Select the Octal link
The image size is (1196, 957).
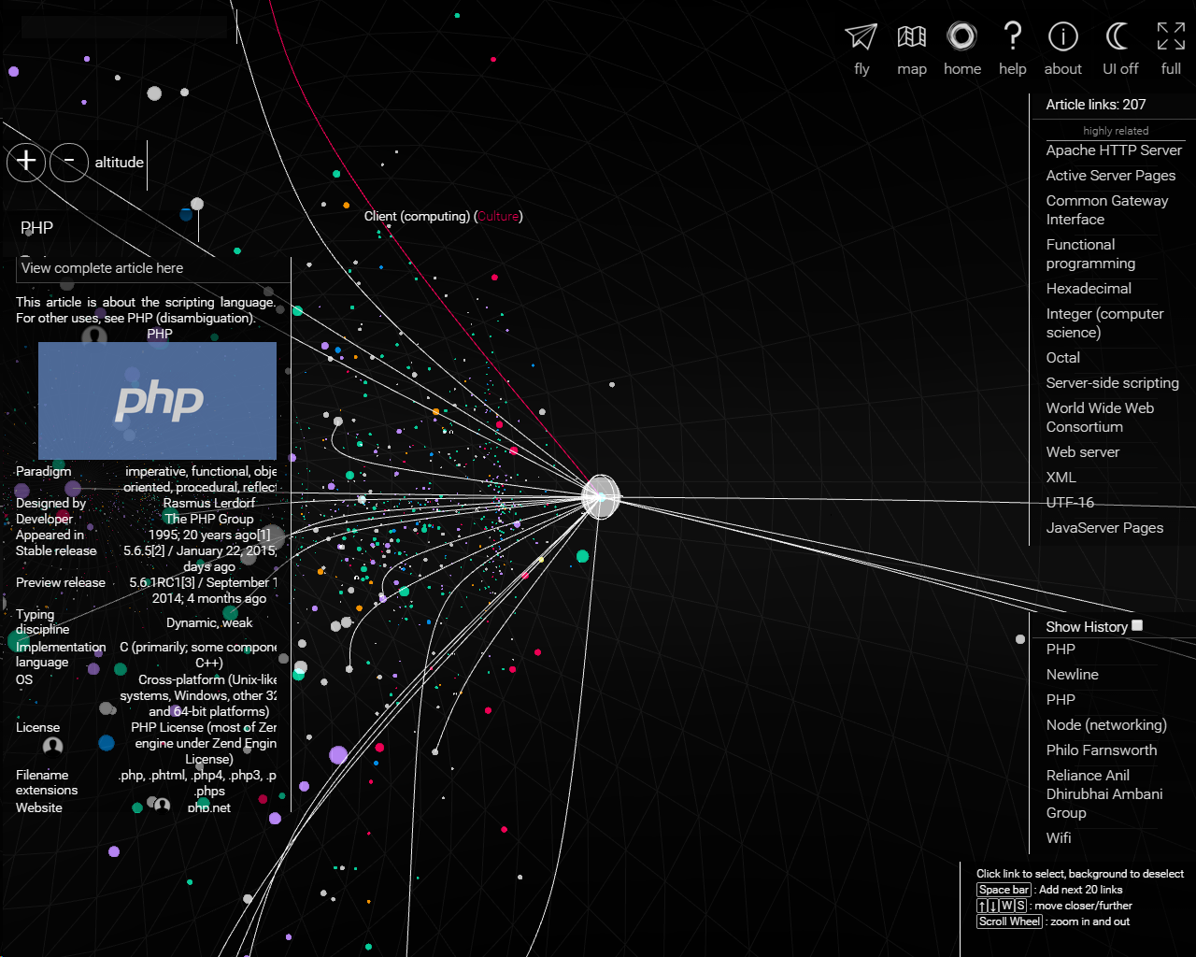point(1063,358)
